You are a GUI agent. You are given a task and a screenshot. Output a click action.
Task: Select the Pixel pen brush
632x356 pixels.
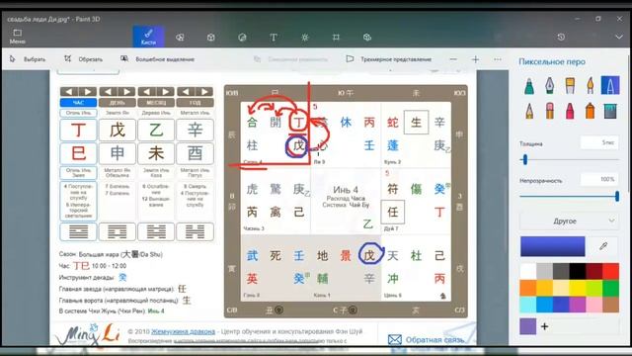(x=610, y=86)
